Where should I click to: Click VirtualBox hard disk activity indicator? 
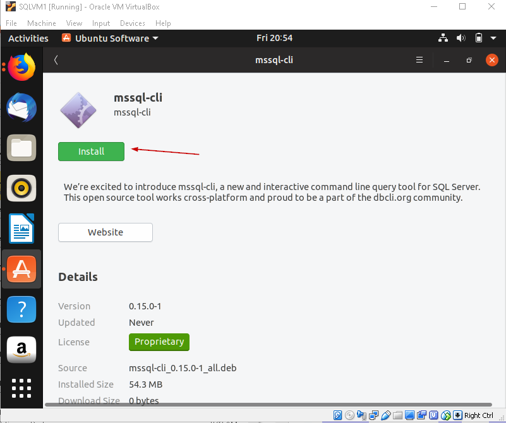pos(337,415)
